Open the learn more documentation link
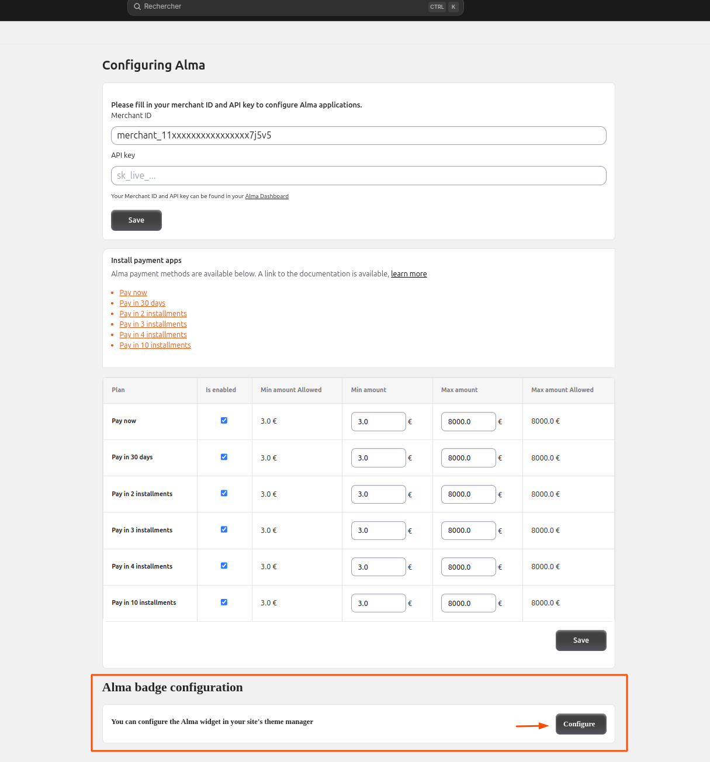Viewport: 710px width, 762px height. click(x=409, y=274)
